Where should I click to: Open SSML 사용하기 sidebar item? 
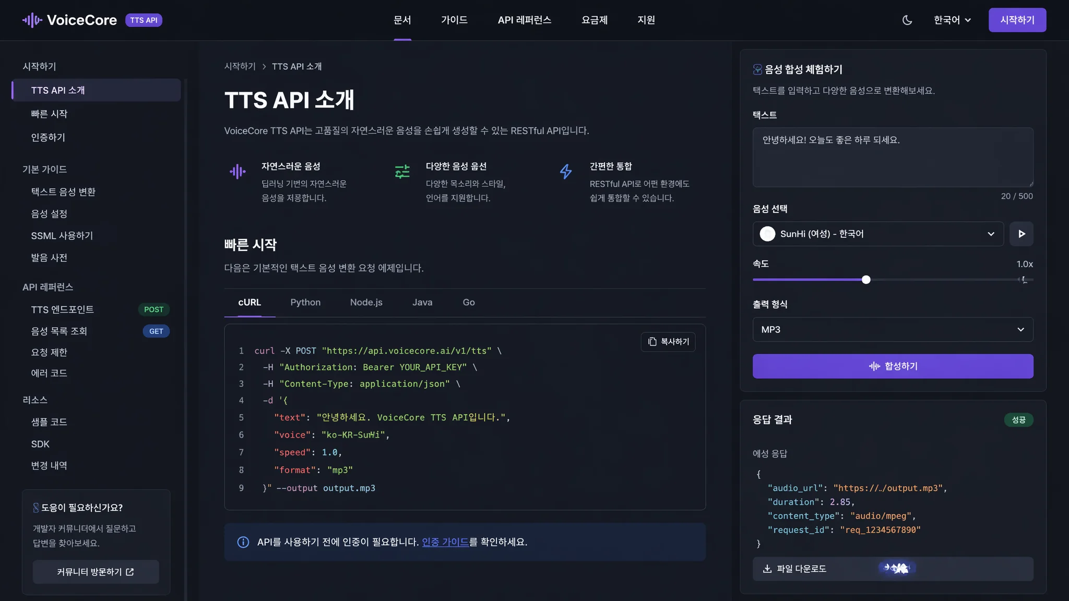coord(62,235)
